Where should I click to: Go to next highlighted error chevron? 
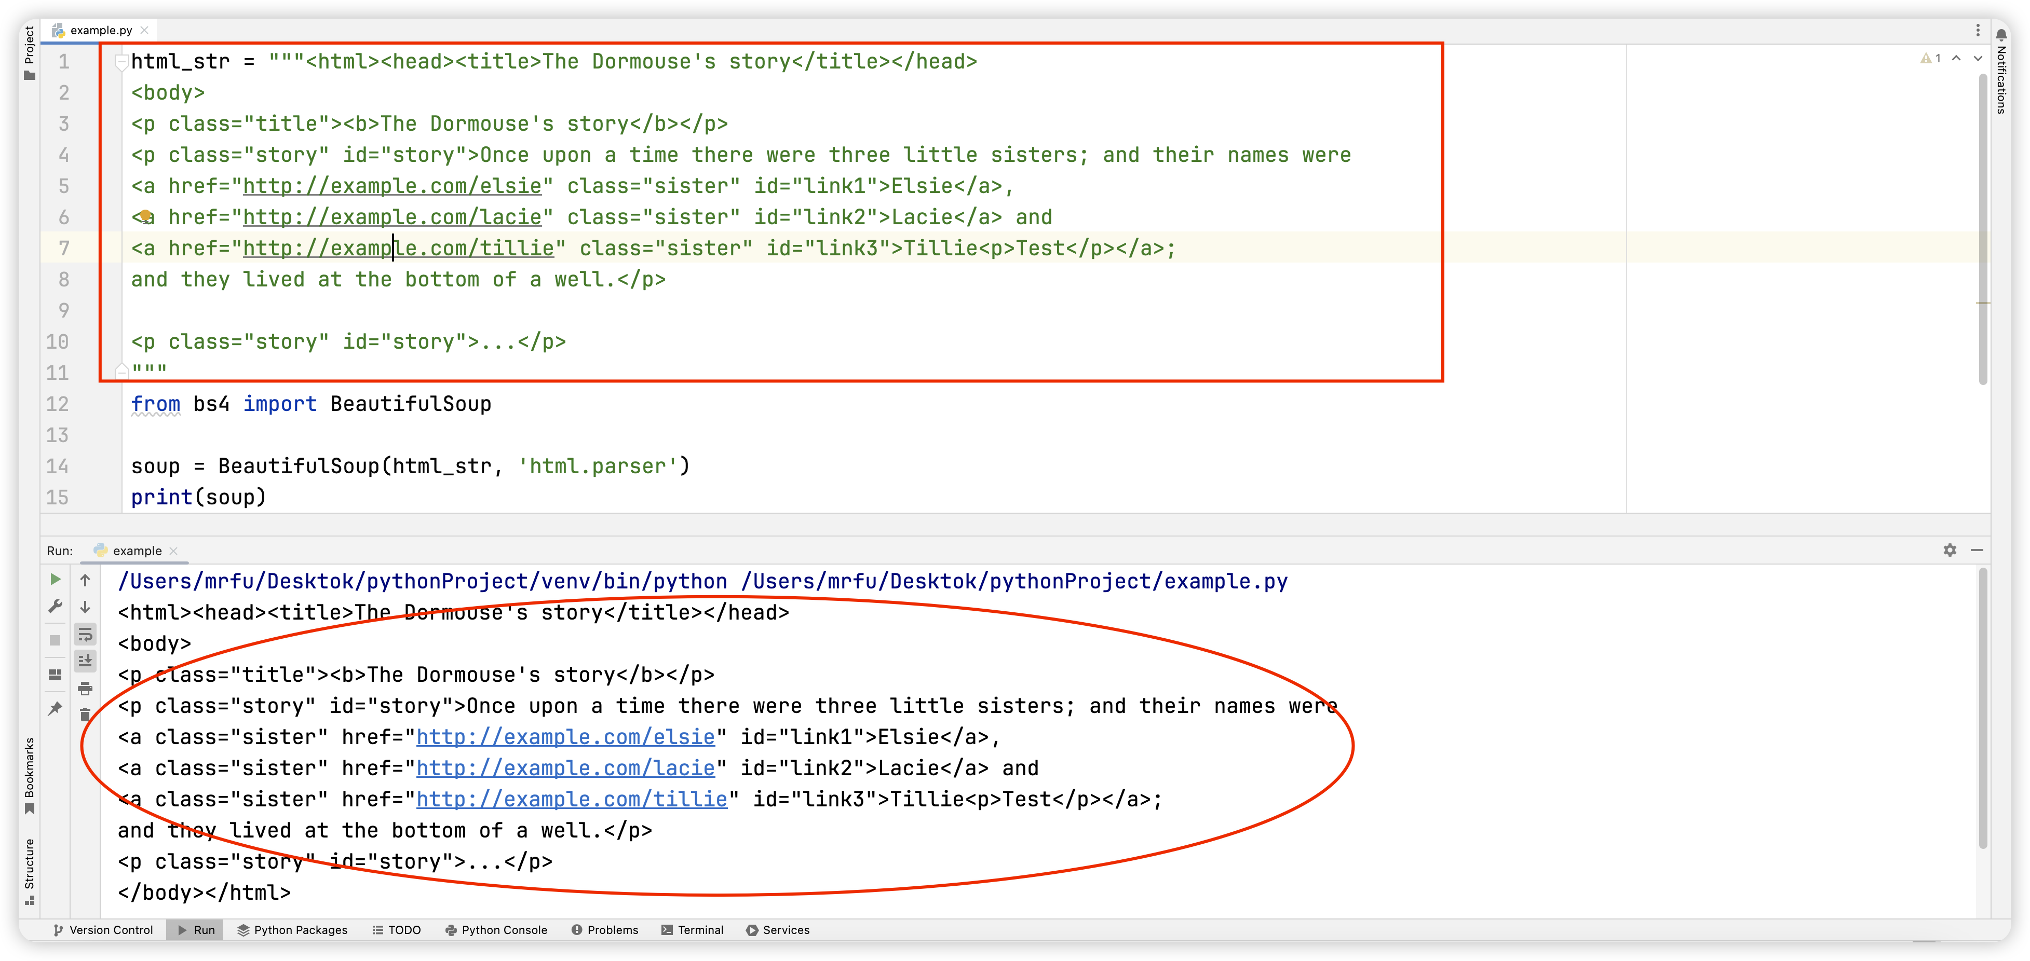tap(1977, 58)
